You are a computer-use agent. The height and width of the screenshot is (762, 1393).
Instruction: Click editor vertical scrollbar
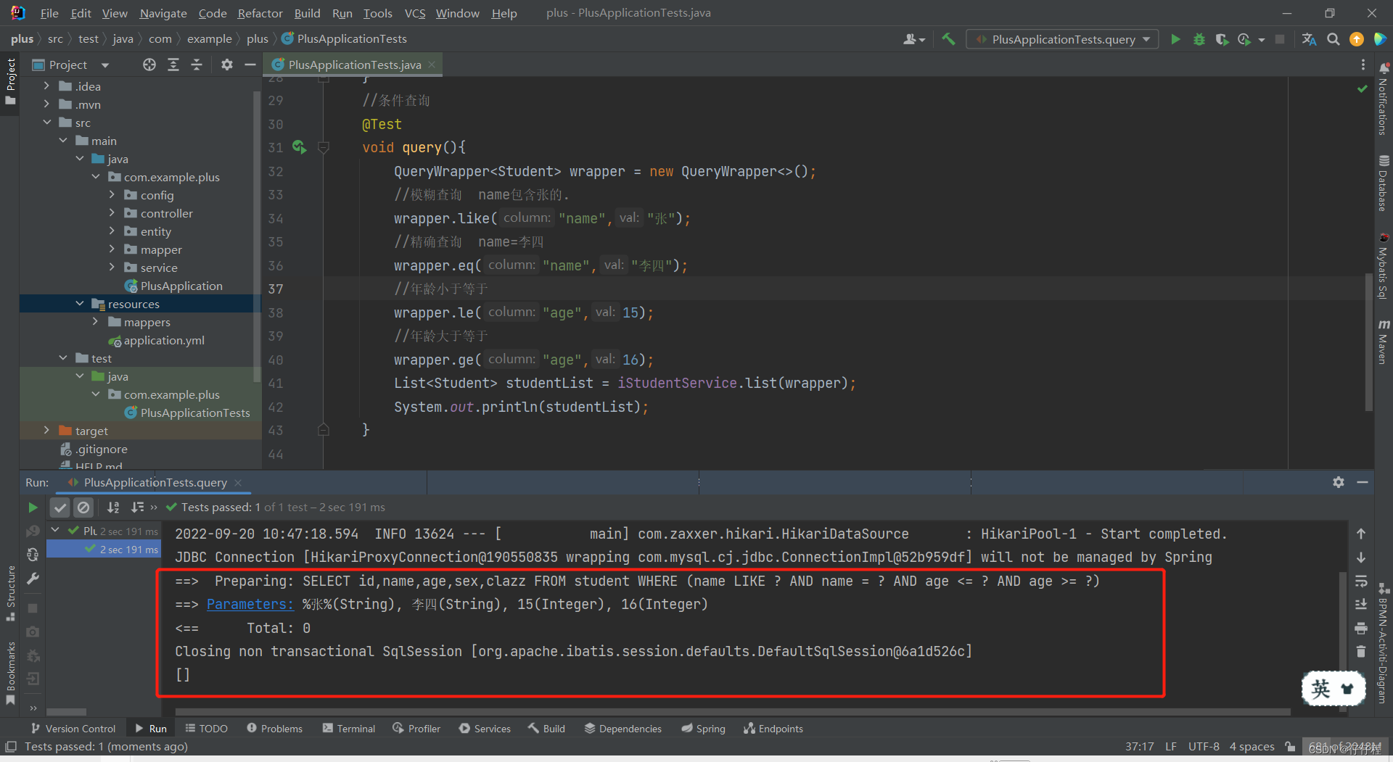click(x=1368, y=341)
